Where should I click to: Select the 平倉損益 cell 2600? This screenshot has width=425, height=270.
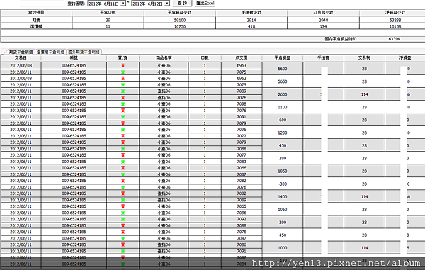pyautogui.click(x=283, y=94)
